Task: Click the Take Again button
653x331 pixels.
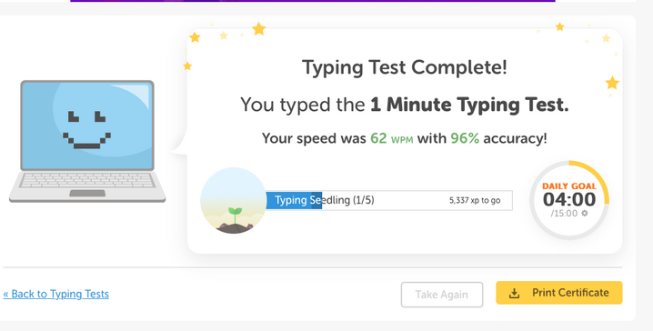Action: pos(442,295)
